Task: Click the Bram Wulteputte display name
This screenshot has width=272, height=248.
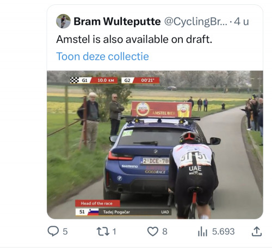Action: (x=117, y=22)
